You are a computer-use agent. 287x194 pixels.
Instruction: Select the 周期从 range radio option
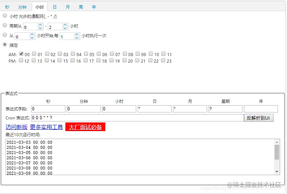[5, 25]
